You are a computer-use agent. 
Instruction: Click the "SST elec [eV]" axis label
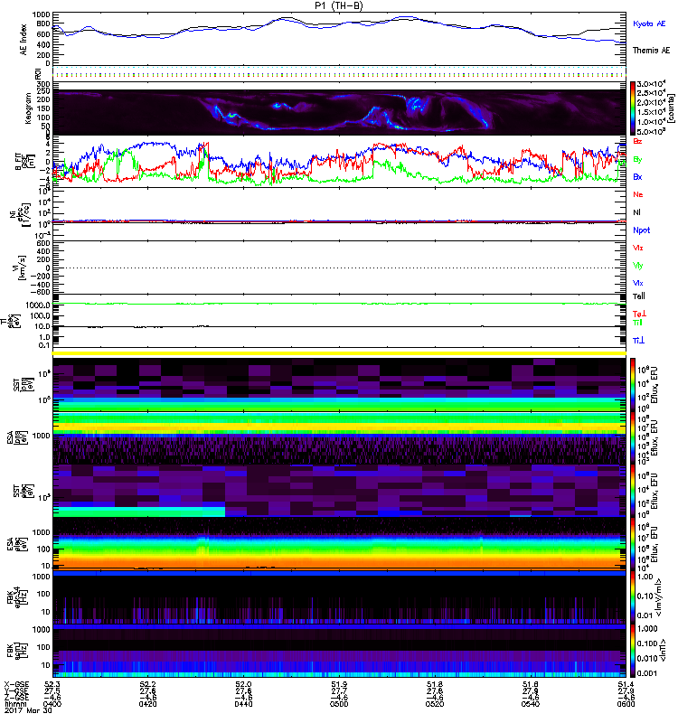pos(24,491)
